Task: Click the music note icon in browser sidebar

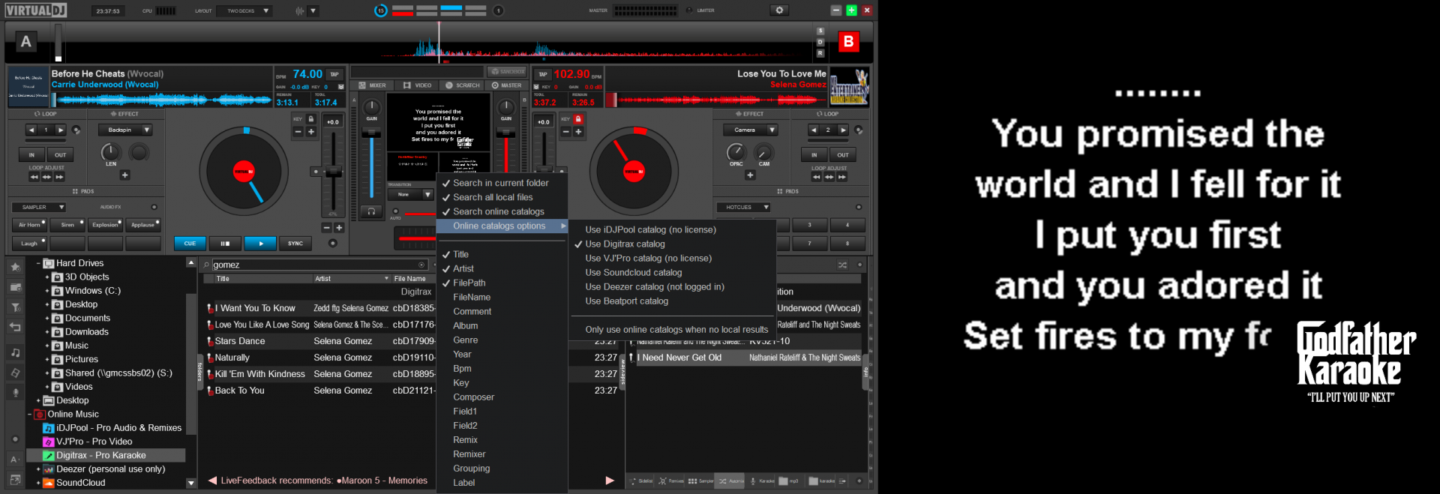Action: click(15, 352)
